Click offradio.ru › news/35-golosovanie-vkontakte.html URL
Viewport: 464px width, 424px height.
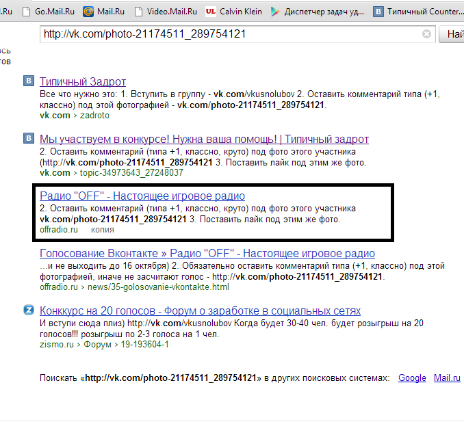[x=134, y=287]
